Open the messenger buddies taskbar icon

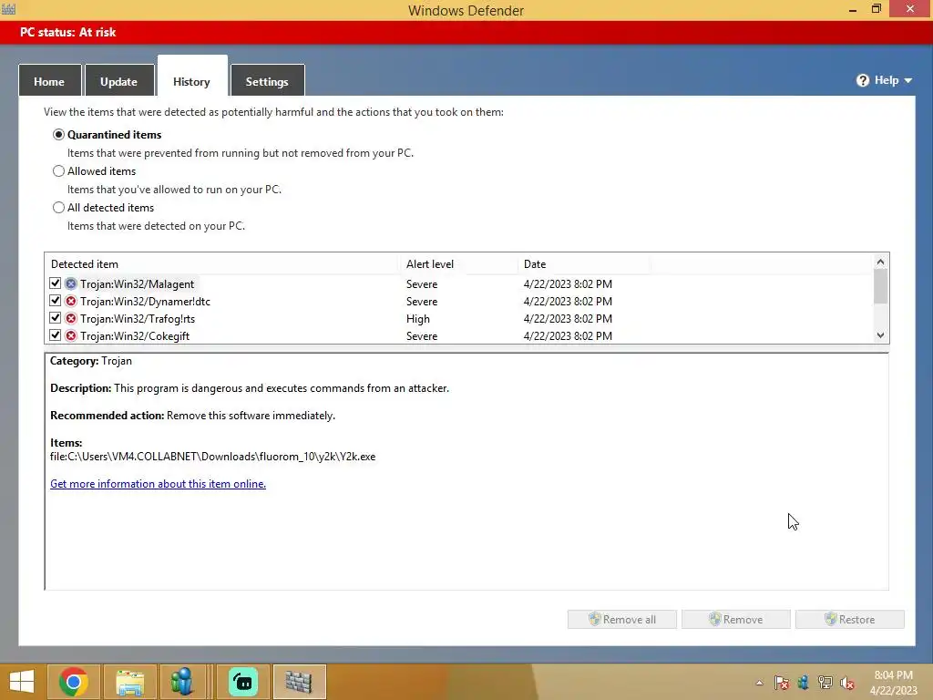[x=182, y=682]
